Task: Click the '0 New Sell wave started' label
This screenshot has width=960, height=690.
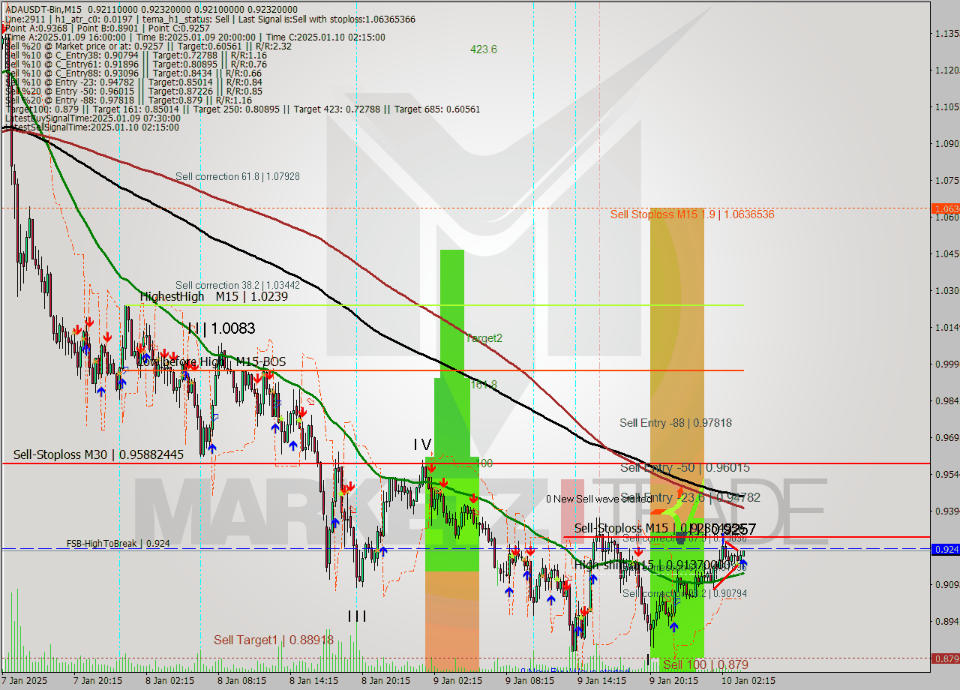Action: pos(598,499)
